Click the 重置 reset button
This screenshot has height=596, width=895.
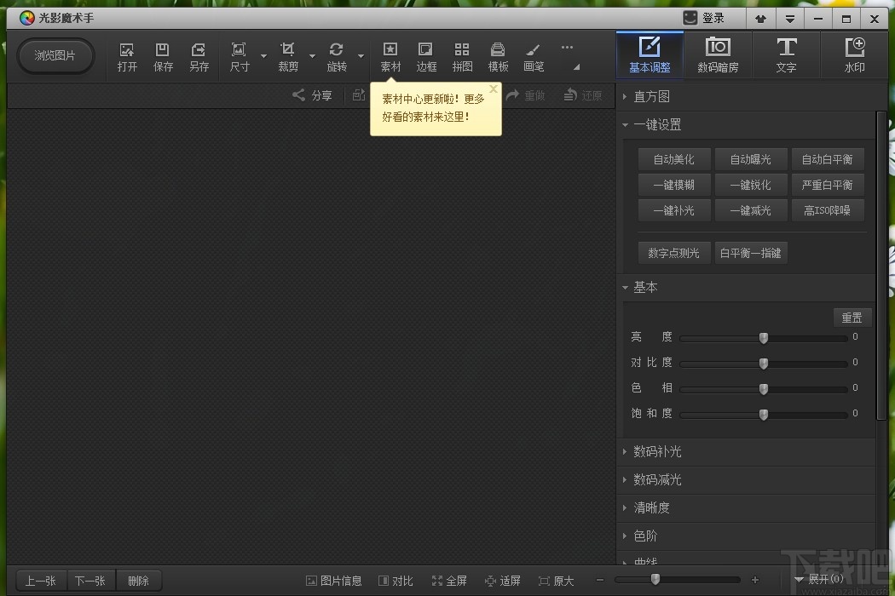tap(852, 318)
